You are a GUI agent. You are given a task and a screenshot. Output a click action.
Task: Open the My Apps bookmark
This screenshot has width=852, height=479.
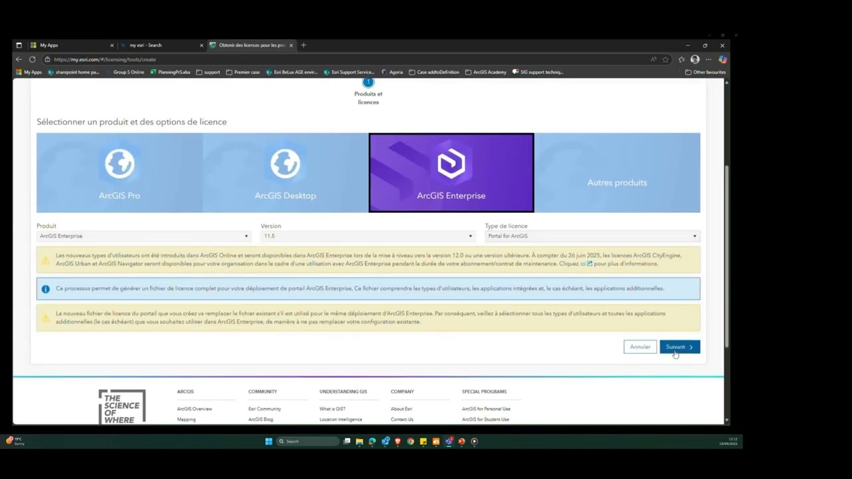click(x=29, y=72)
